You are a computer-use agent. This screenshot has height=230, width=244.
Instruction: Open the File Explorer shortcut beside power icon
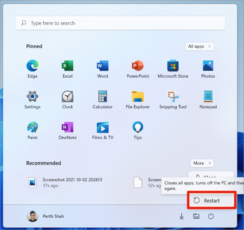click(x=196, y=216)
